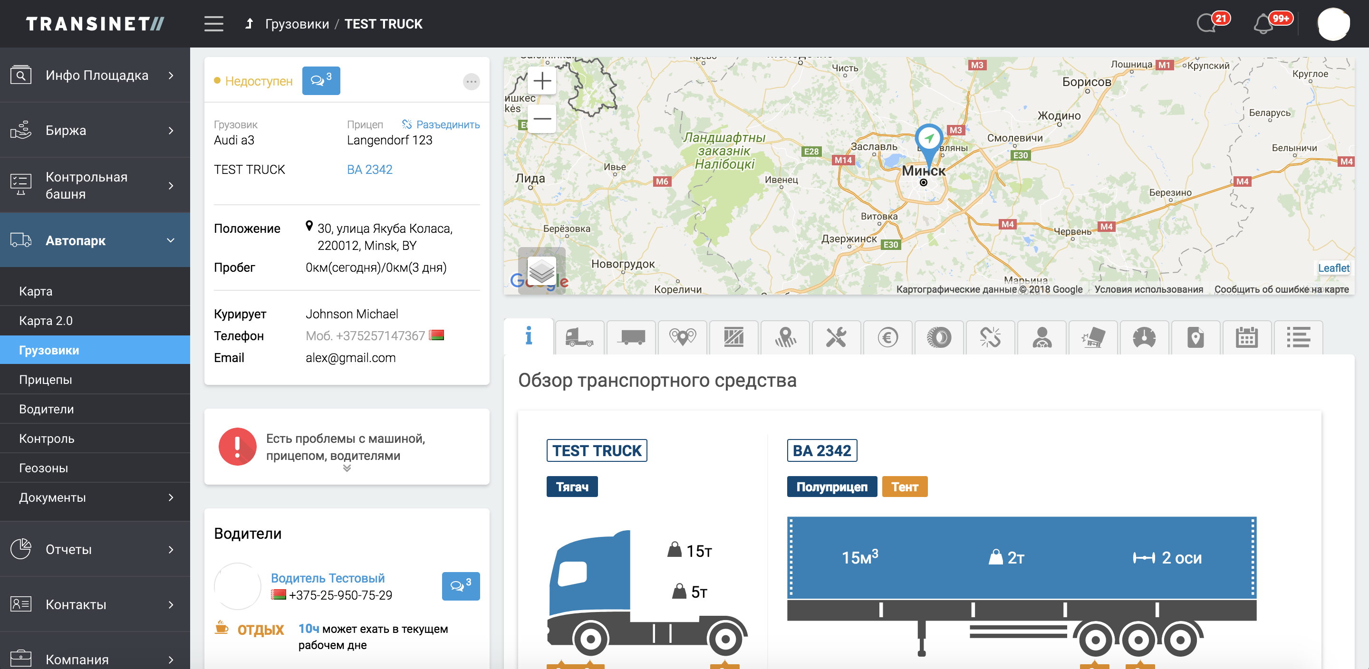This screenshot has height=669, width=1369.
Task: Open trailer link BA 2342
Action: coord(369,170)
